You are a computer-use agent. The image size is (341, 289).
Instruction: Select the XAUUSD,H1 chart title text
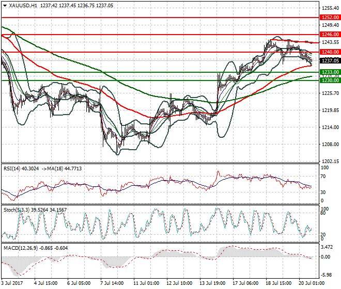click(x=23, y=6)
